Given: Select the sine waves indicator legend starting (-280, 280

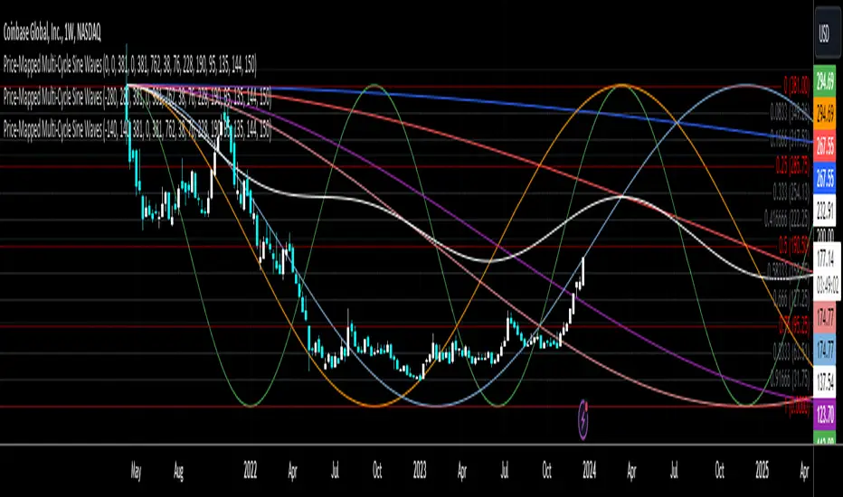Looking at the screenshot, I should tap(137, 97).
